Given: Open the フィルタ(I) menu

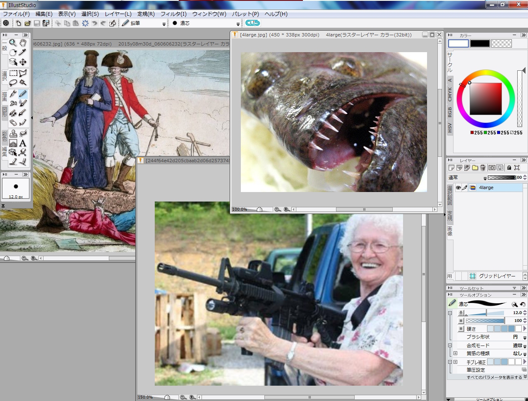Looking at the screenshot, I should pos(173,14).
